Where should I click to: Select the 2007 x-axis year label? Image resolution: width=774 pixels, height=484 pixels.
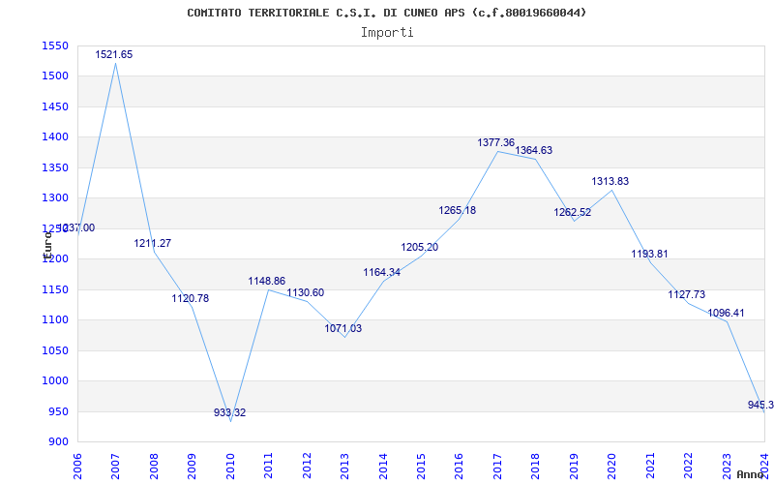pyautogui.click(x=115, y=465)
